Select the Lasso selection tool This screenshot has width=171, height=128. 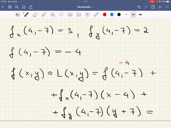61,15
